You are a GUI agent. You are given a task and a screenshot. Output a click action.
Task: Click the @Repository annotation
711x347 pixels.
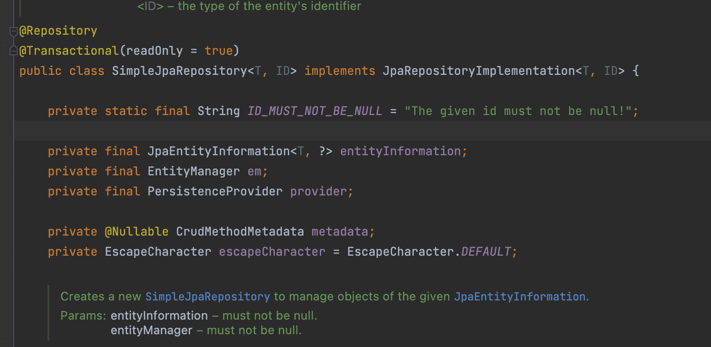[x=58, y=31]
